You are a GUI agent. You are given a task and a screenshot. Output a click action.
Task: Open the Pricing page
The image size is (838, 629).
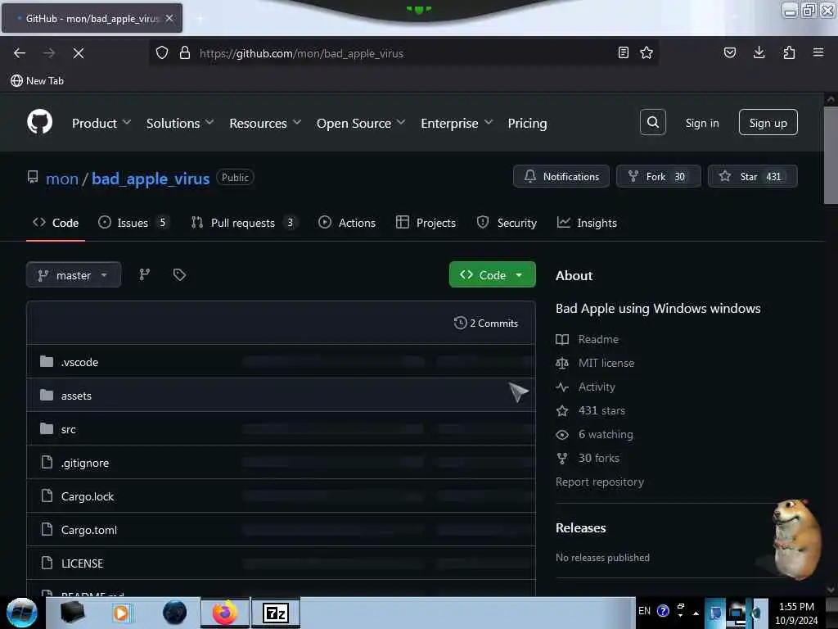(528, 124)
